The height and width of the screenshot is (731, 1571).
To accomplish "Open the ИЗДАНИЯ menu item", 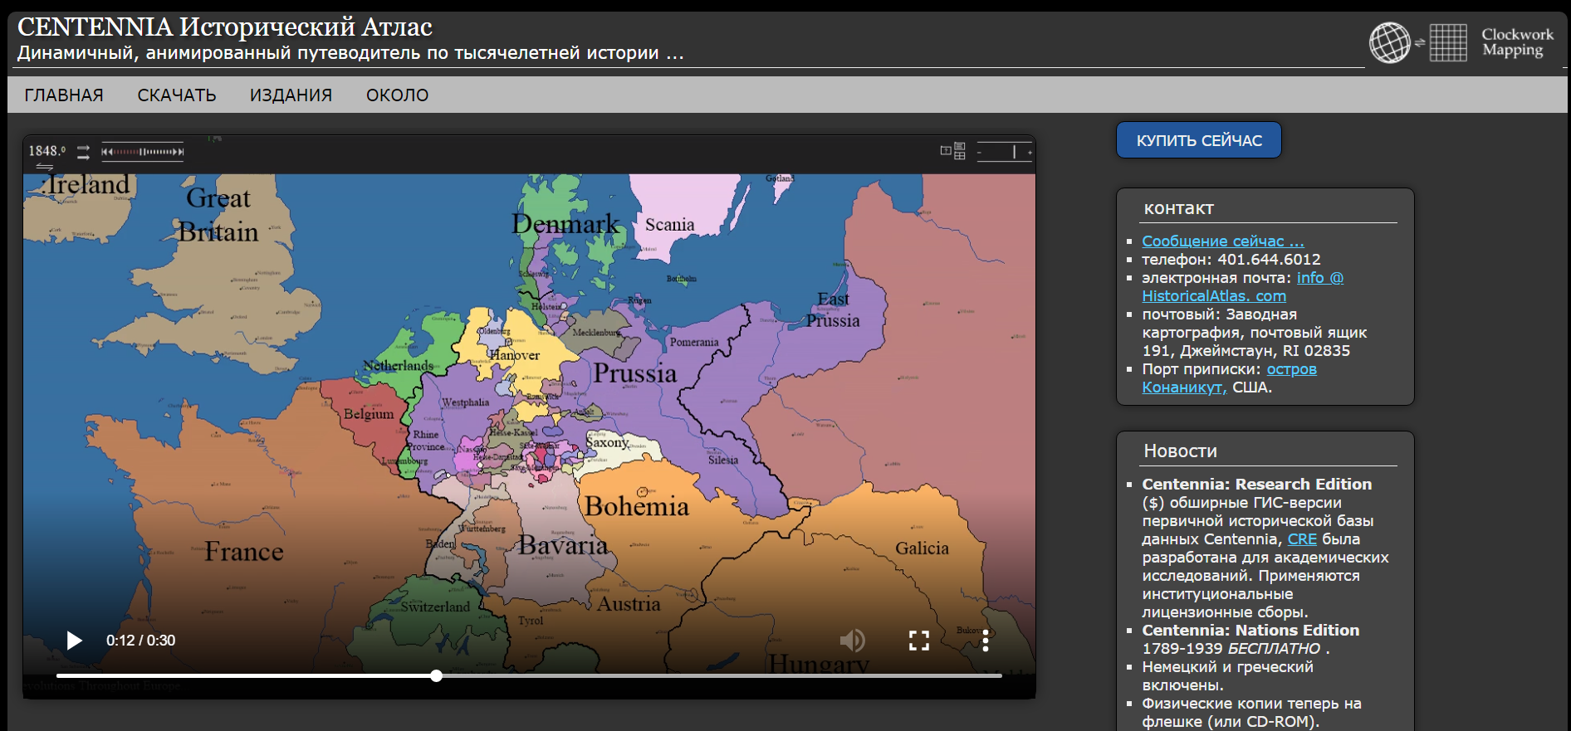I will 291,95.
